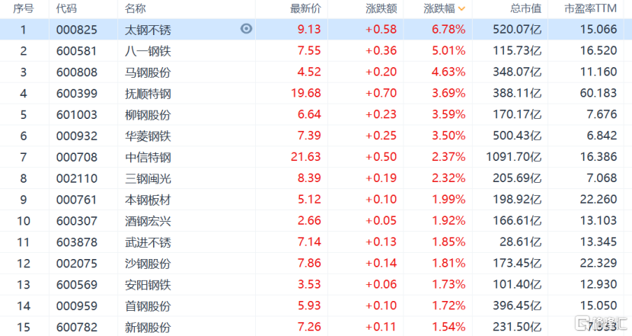Select the 首钢股份 stock row

(316, 306)
